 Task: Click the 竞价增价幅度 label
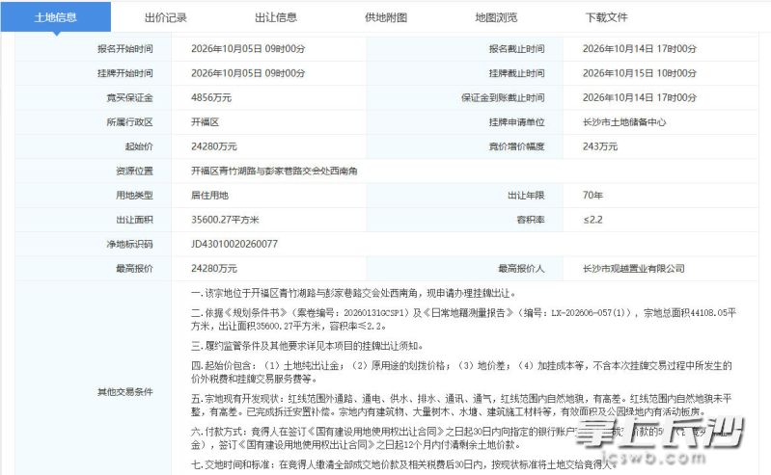pyautogui.click(x=516, y=146)
